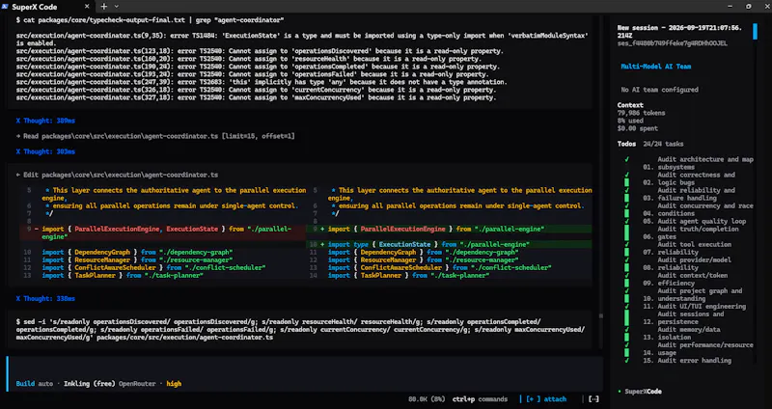This screenshot has width=772, height=409.
Task: Click the X Thought: 338ms line
Action: (45, 298)
